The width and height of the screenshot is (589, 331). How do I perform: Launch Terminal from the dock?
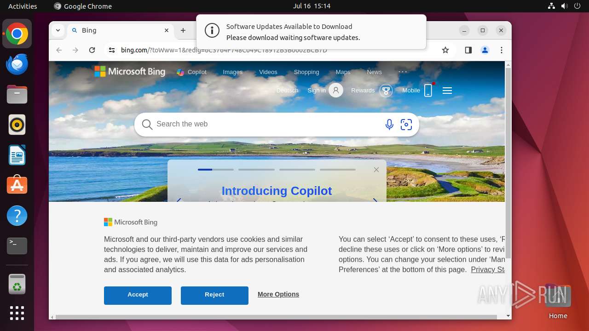(17, 246)
